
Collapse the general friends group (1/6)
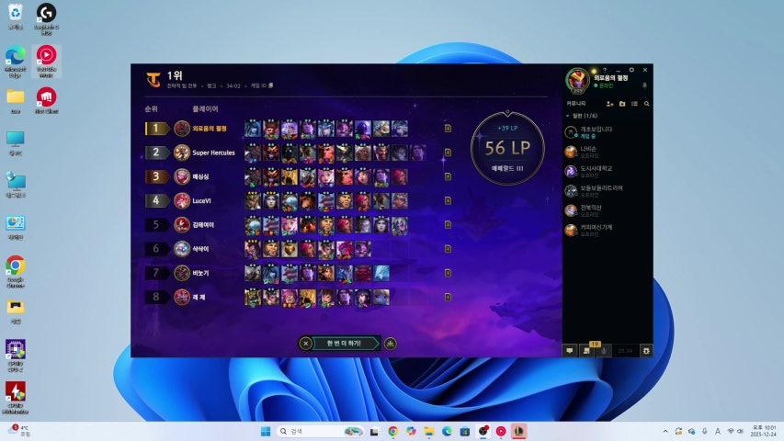[x=582, y=116]
